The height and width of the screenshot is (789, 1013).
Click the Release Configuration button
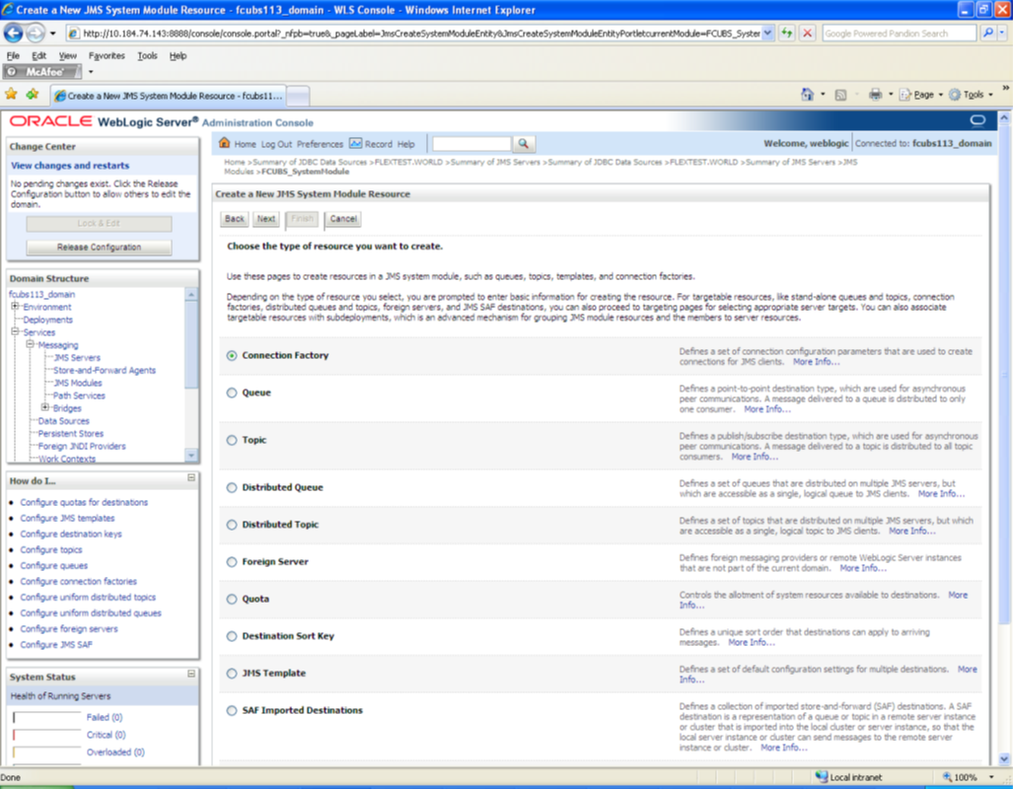(99, 248)
